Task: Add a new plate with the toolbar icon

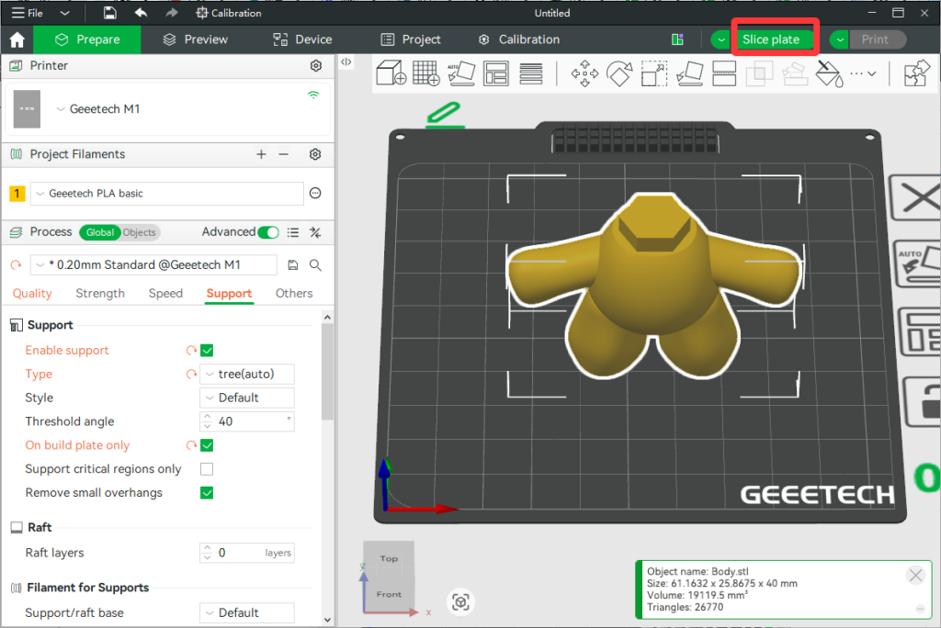Action: coord(425,73)
